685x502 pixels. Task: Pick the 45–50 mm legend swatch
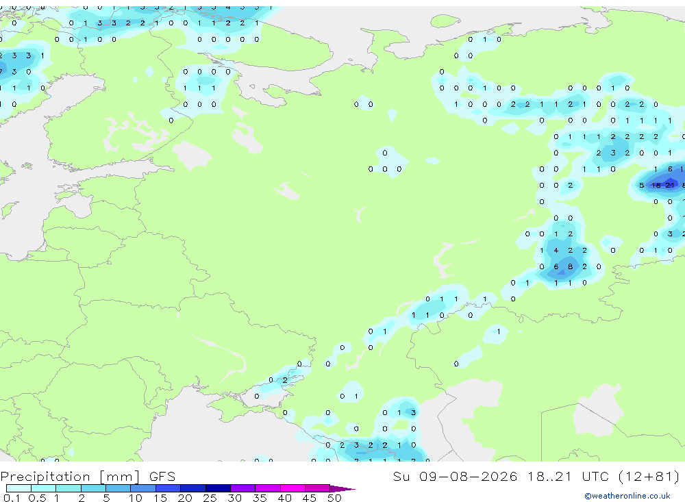point(318,488)
